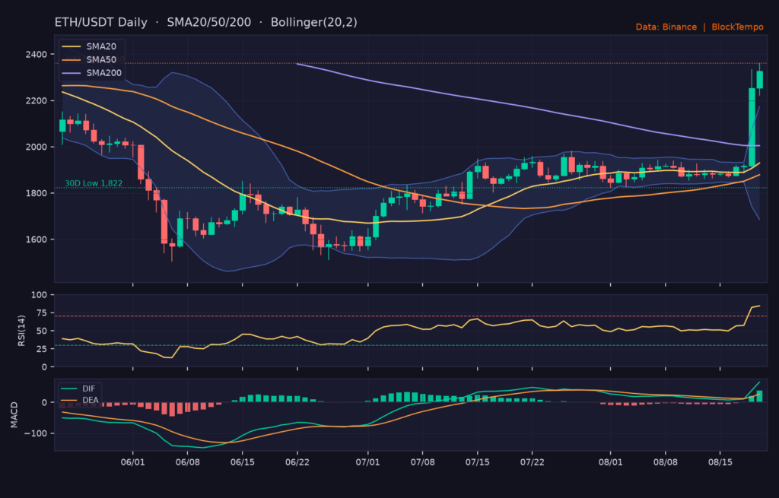Click the 25 label on RSI axis
This screenshot has width=779, height=498.
[x=42, y=349]
